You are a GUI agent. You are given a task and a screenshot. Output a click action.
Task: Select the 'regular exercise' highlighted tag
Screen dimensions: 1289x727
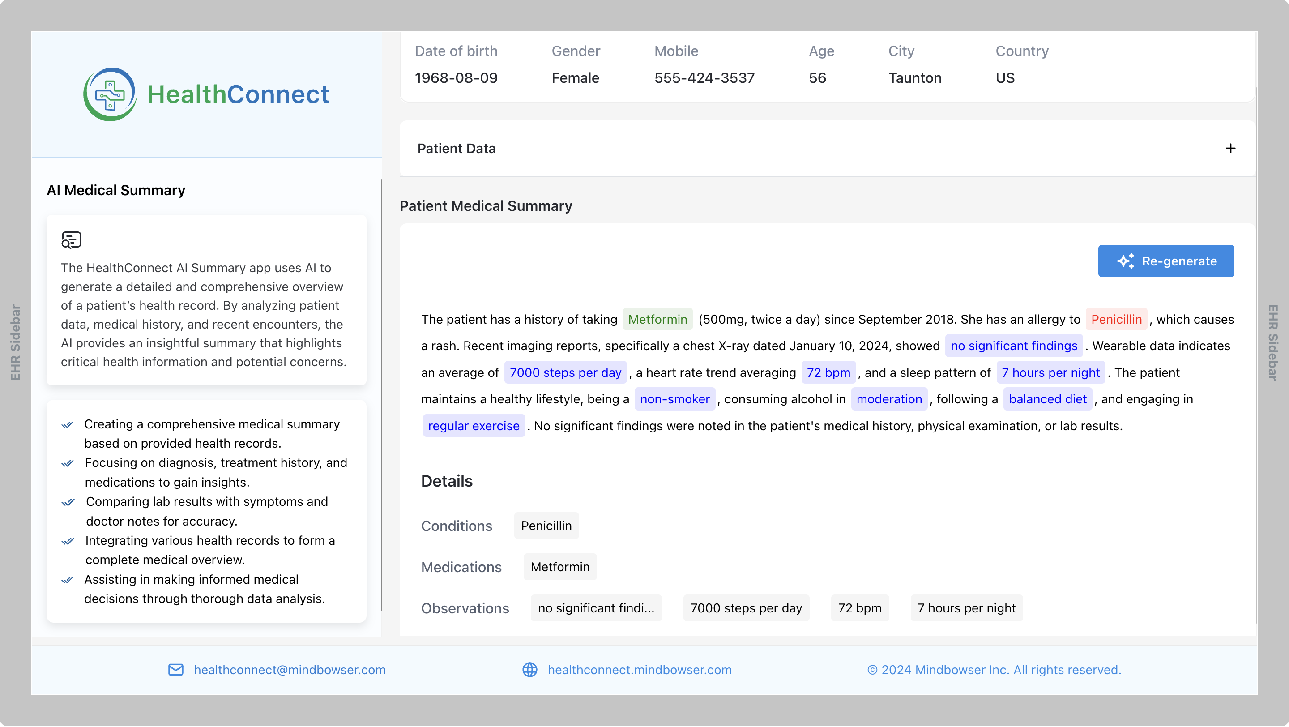tap(474, 426)
